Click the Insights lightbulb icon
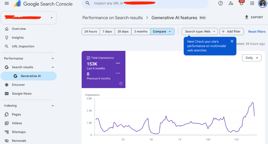Screen dimensions: 268x144 (x=7, y=38)
